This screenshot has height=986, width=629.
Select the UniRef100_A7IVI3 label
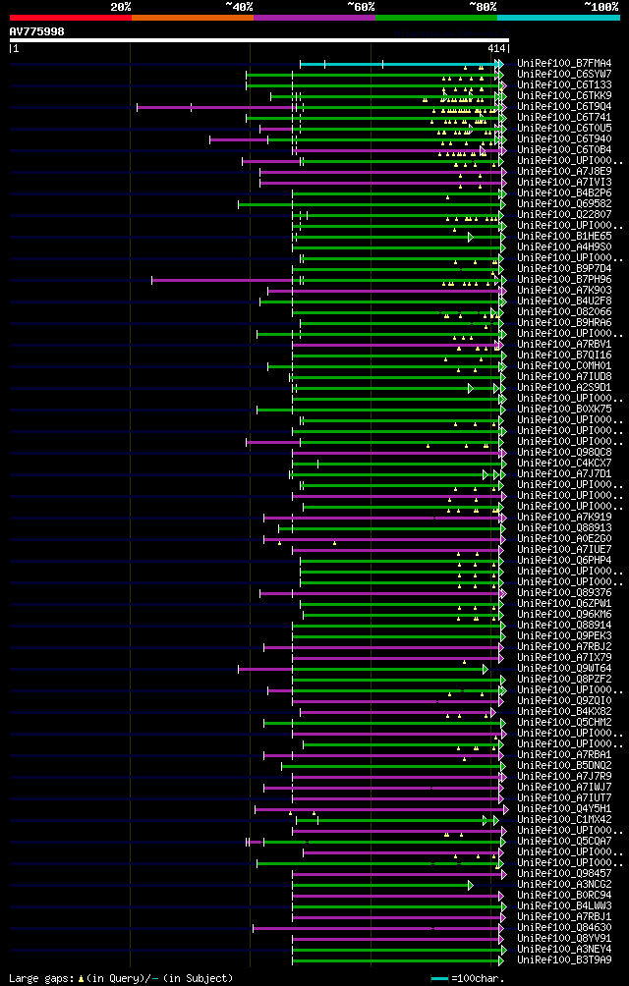(563, 183)
